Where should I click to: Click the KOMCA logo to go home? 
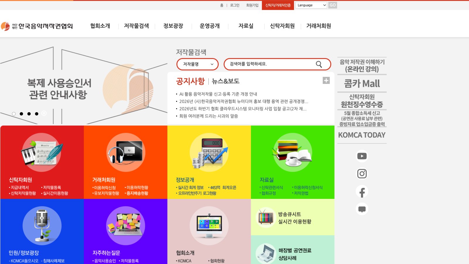(37, 26)
